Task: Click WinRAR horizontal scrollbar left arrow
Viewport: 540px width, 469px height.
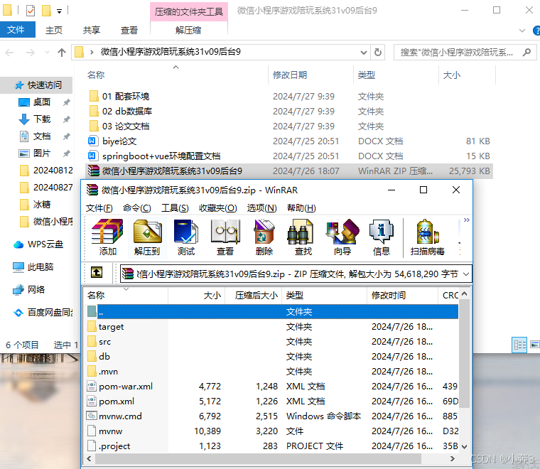Action: 90,458
